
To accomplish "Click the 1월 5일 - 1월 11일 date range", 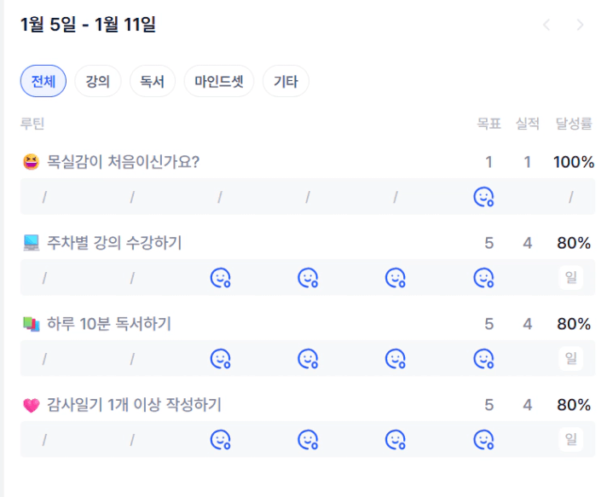I will 88,26.
